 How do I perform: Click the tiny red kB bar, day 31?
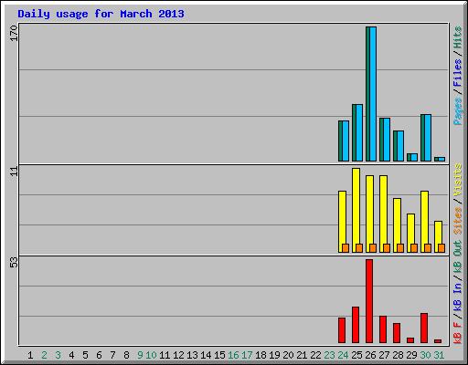coord(438,341)
